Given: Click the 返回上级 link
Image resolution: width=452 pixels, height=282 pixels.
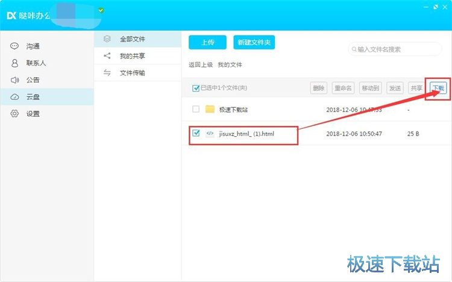Looking at the screenshot, I should 201,64.
